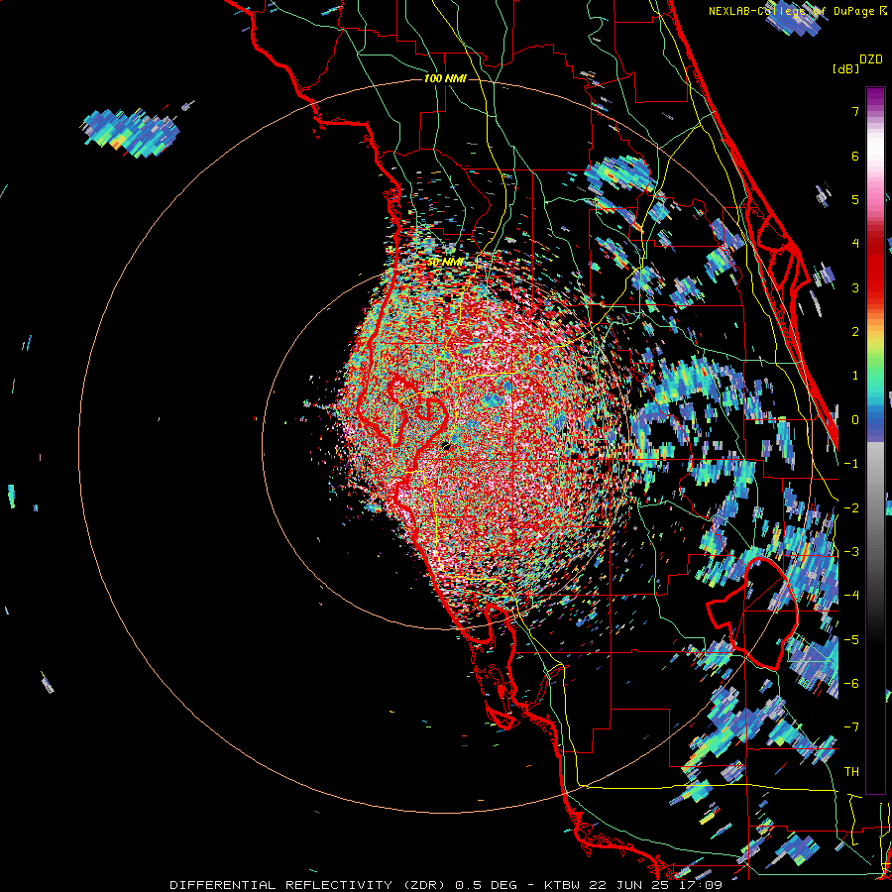Click the DZD legend title
The width and height of the screenshot is (892, 892).
(x=871, y=59)
